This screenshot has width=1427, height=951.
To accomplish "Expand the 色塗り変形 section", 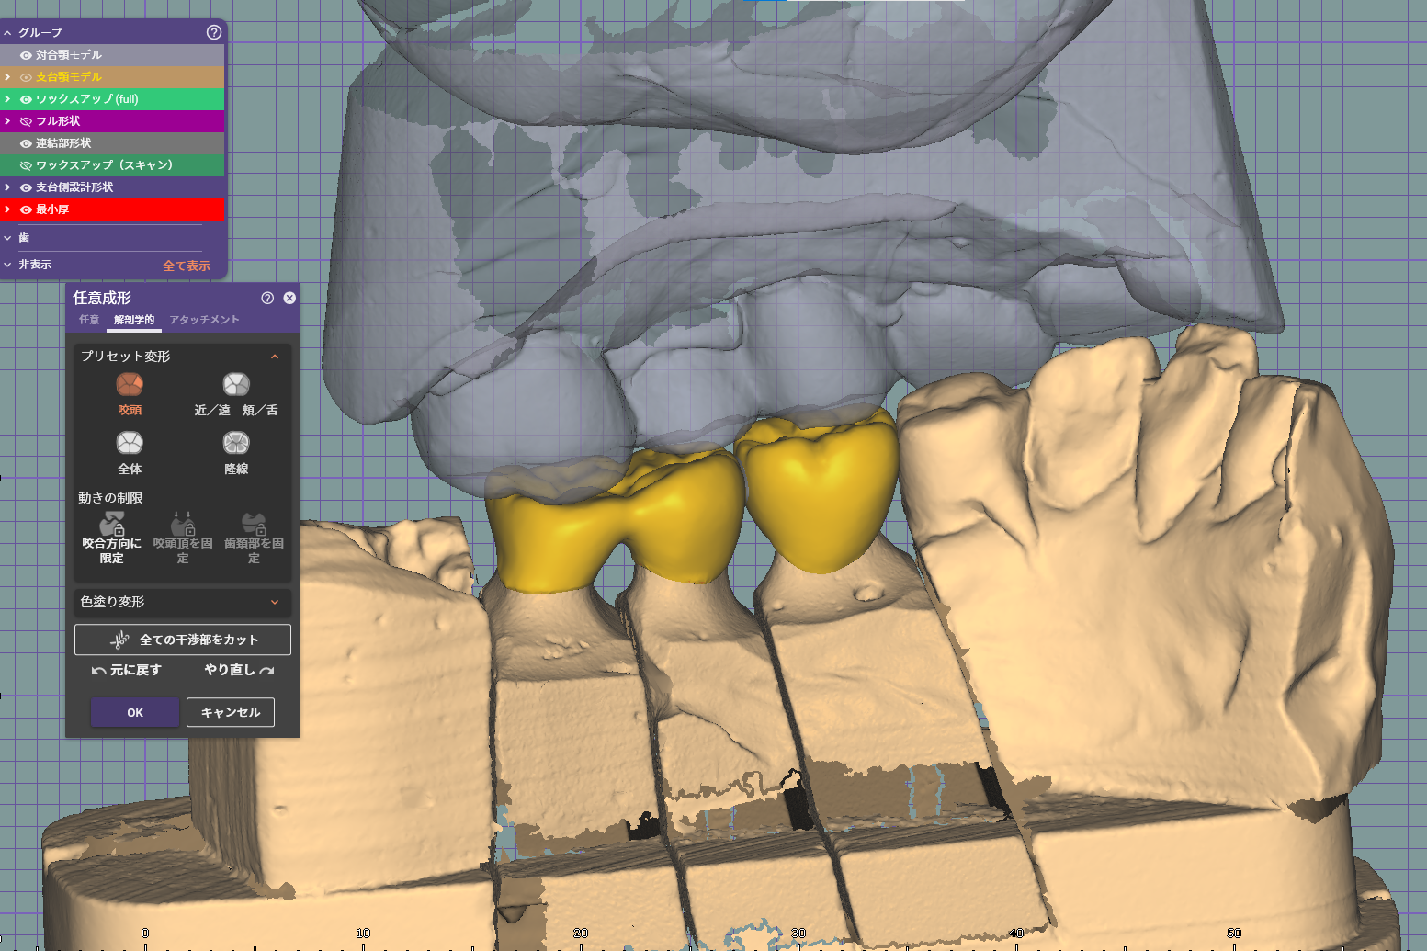I will (274, 602).
